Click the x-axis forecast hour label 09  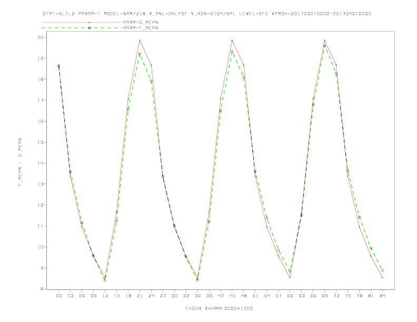click(x=93, y=296)
